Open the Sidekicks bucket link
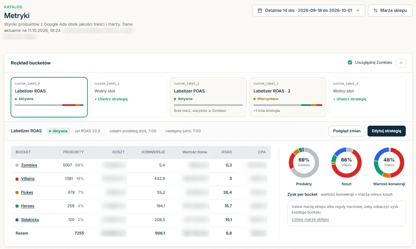This screenshot has height=249, width=416. pyautogui.click(x=30, y=220)
